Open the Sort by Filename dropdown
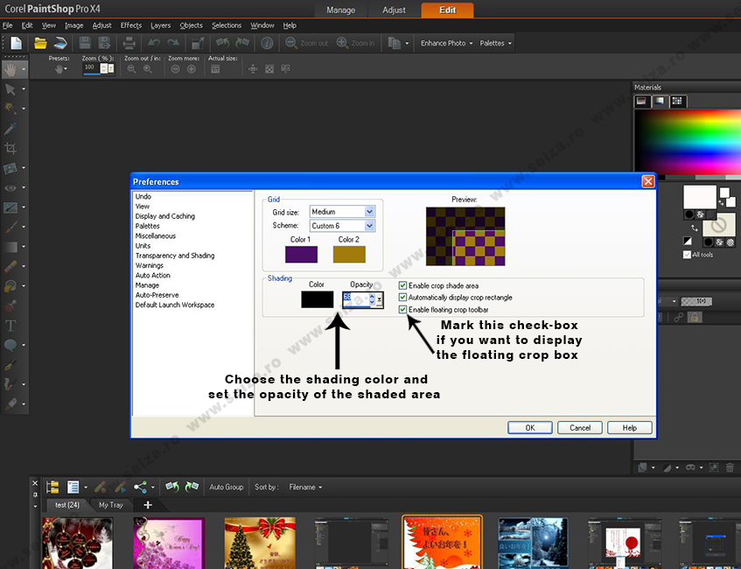The height and width of the screenshot is (569, 741). coord(305,487)
